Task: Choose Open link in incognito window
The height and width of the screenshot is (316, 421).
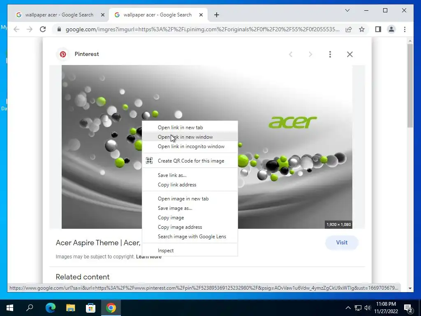Action: click(x=190, y=146)
